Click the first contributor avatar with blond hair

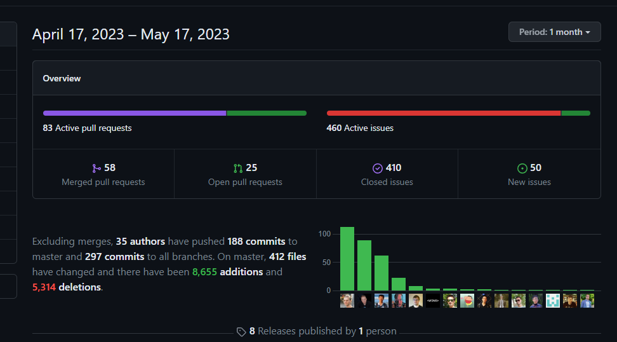click(347, 301)
